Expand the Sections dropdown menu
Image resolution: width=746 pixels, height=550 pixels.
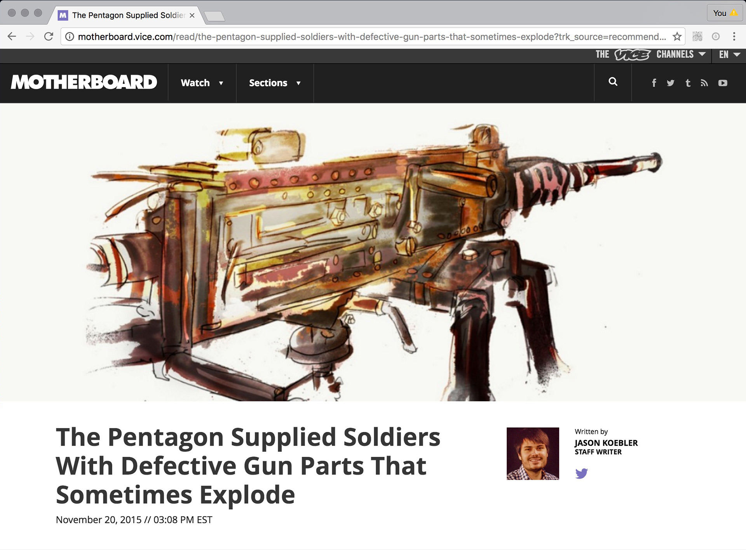pyautogui.click(x=275, y=83)
